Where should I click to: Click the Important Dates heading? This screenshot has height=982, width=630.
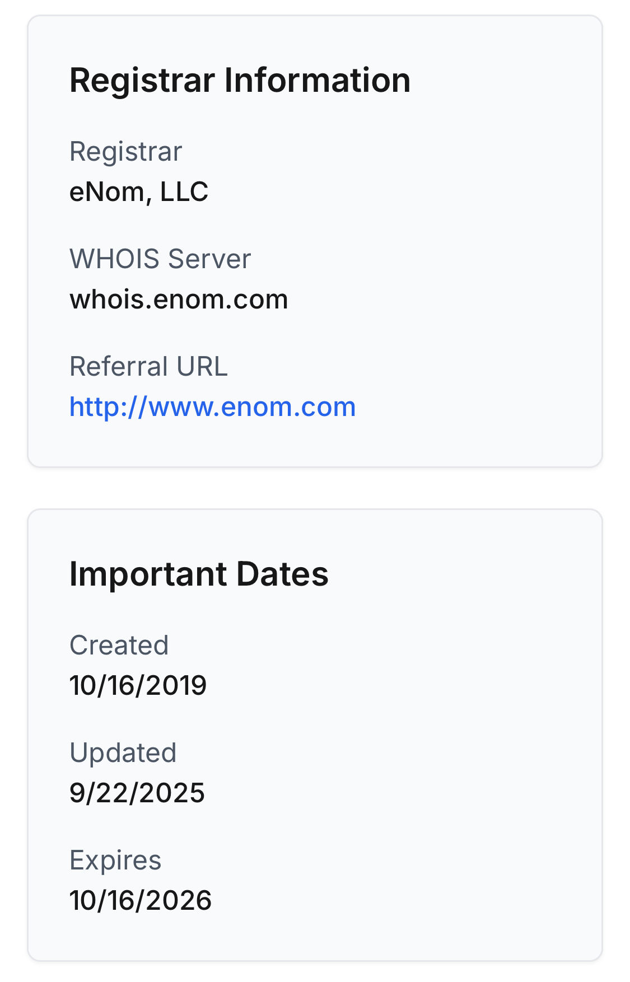click(x=199, y=574)
